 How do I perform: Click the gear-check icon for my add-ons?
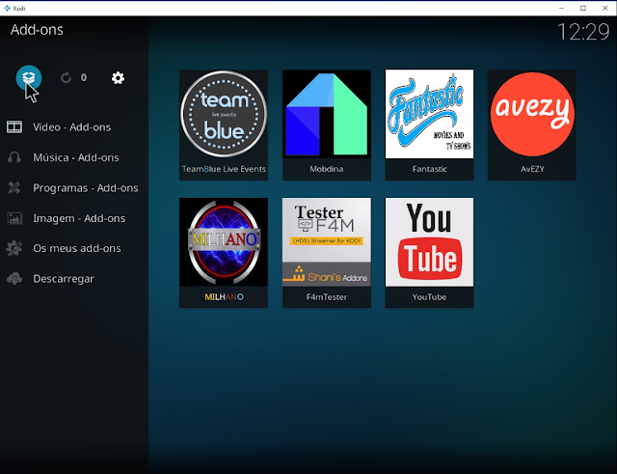(x=14, y=248)
